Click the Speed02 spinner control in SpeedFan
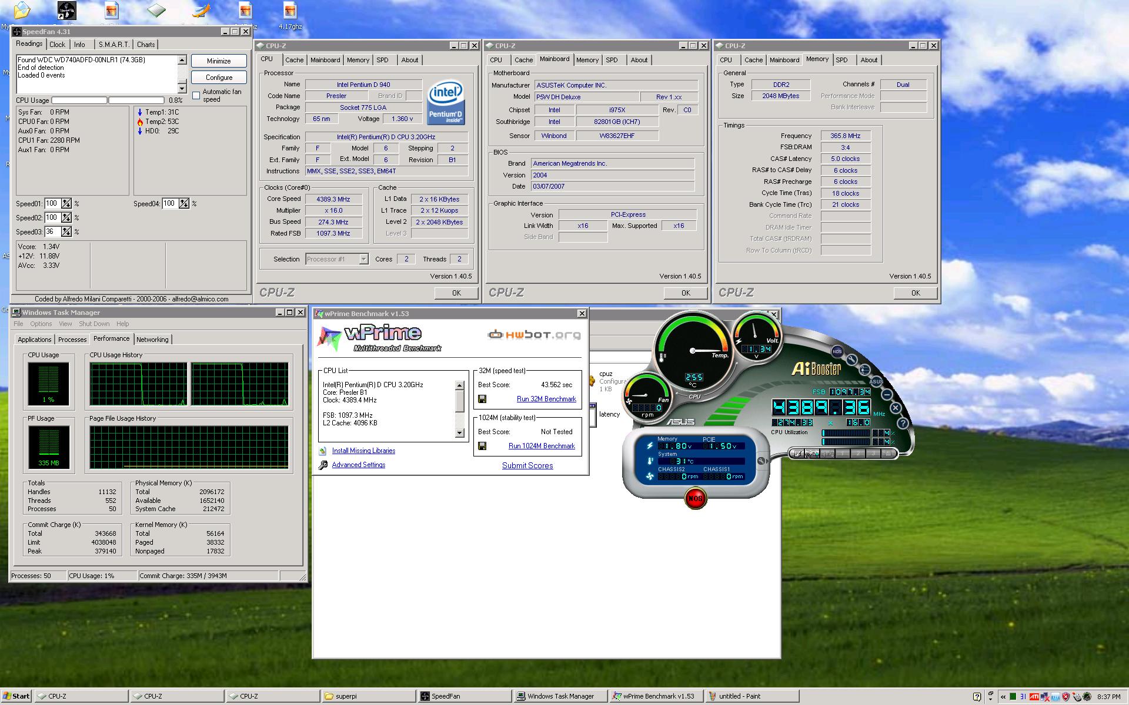The image size is (1129, 705). [66, 217]
